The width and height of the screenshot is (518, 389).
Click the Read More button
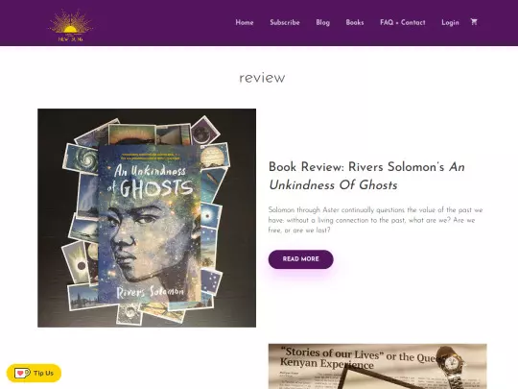point(300,259)
